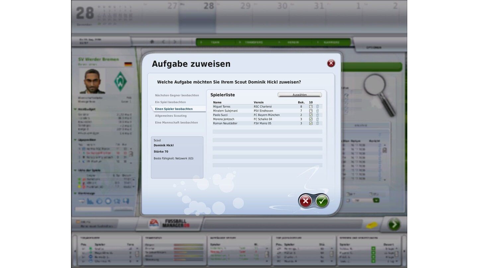The height and width of the screenshot is (268, 478).
Task: Click trash icon next to Moreno Jentzsch
Action: pos(317,119)
